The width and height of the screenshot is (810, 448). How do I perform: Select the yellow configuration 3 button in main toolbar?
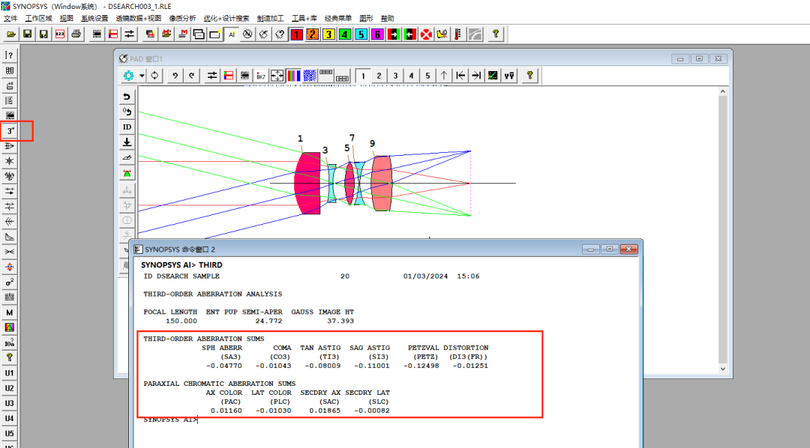(x=328, y=34)
